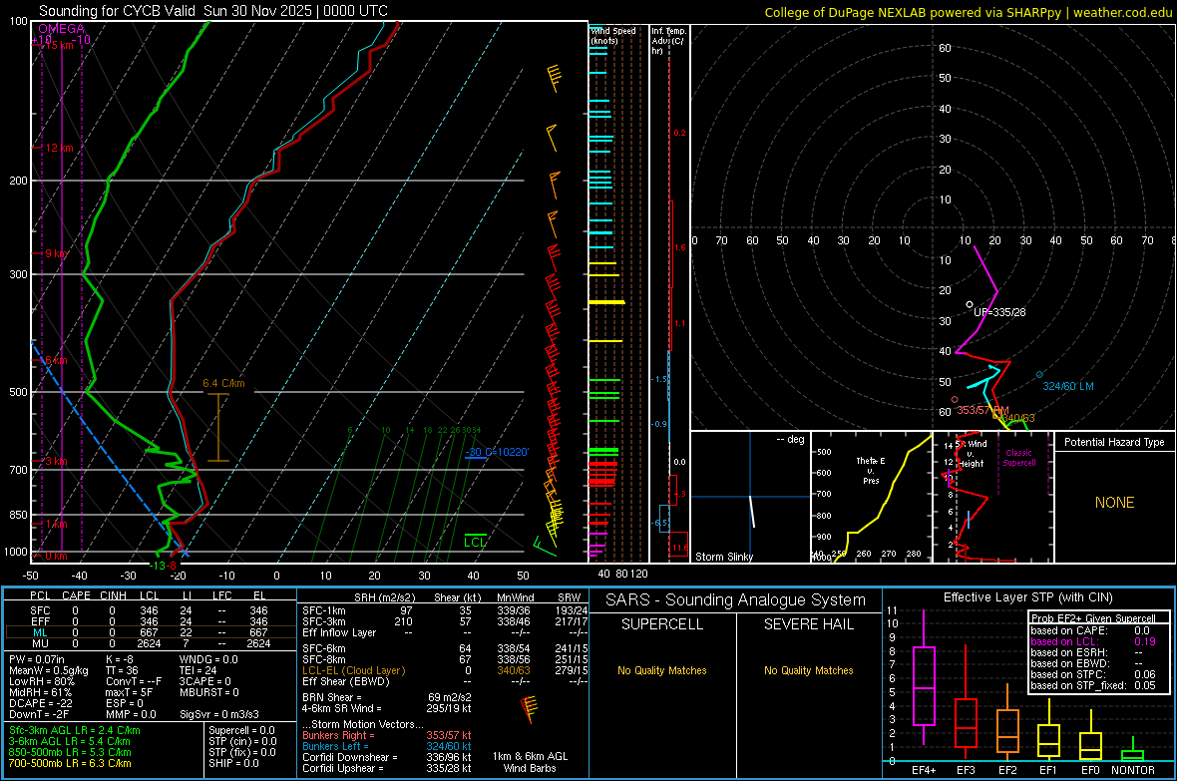Click the Corfidi Downshear = label
Viewport: 1177px width, 781px height.
click(350, 757)
